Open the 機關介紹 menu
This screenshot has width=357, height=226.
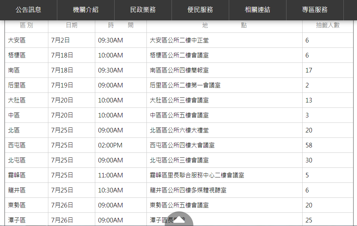tap(86, 10)
